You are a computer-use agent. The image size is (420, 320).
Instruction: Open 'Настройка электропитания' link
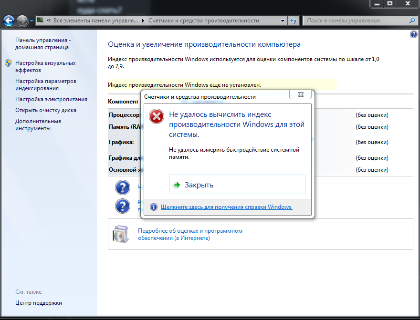[x=51, y=99]
